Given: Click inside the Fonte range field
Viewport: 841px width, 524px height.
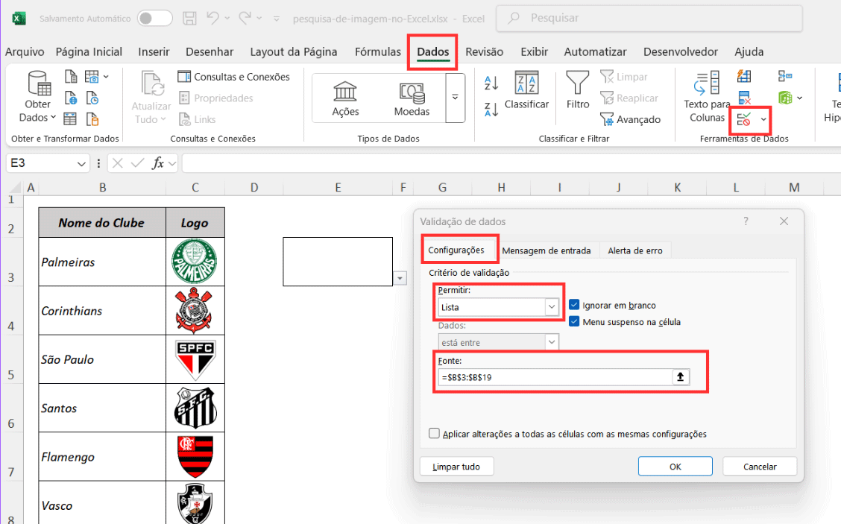Looking at the screenshot, I should click(555, 377).
